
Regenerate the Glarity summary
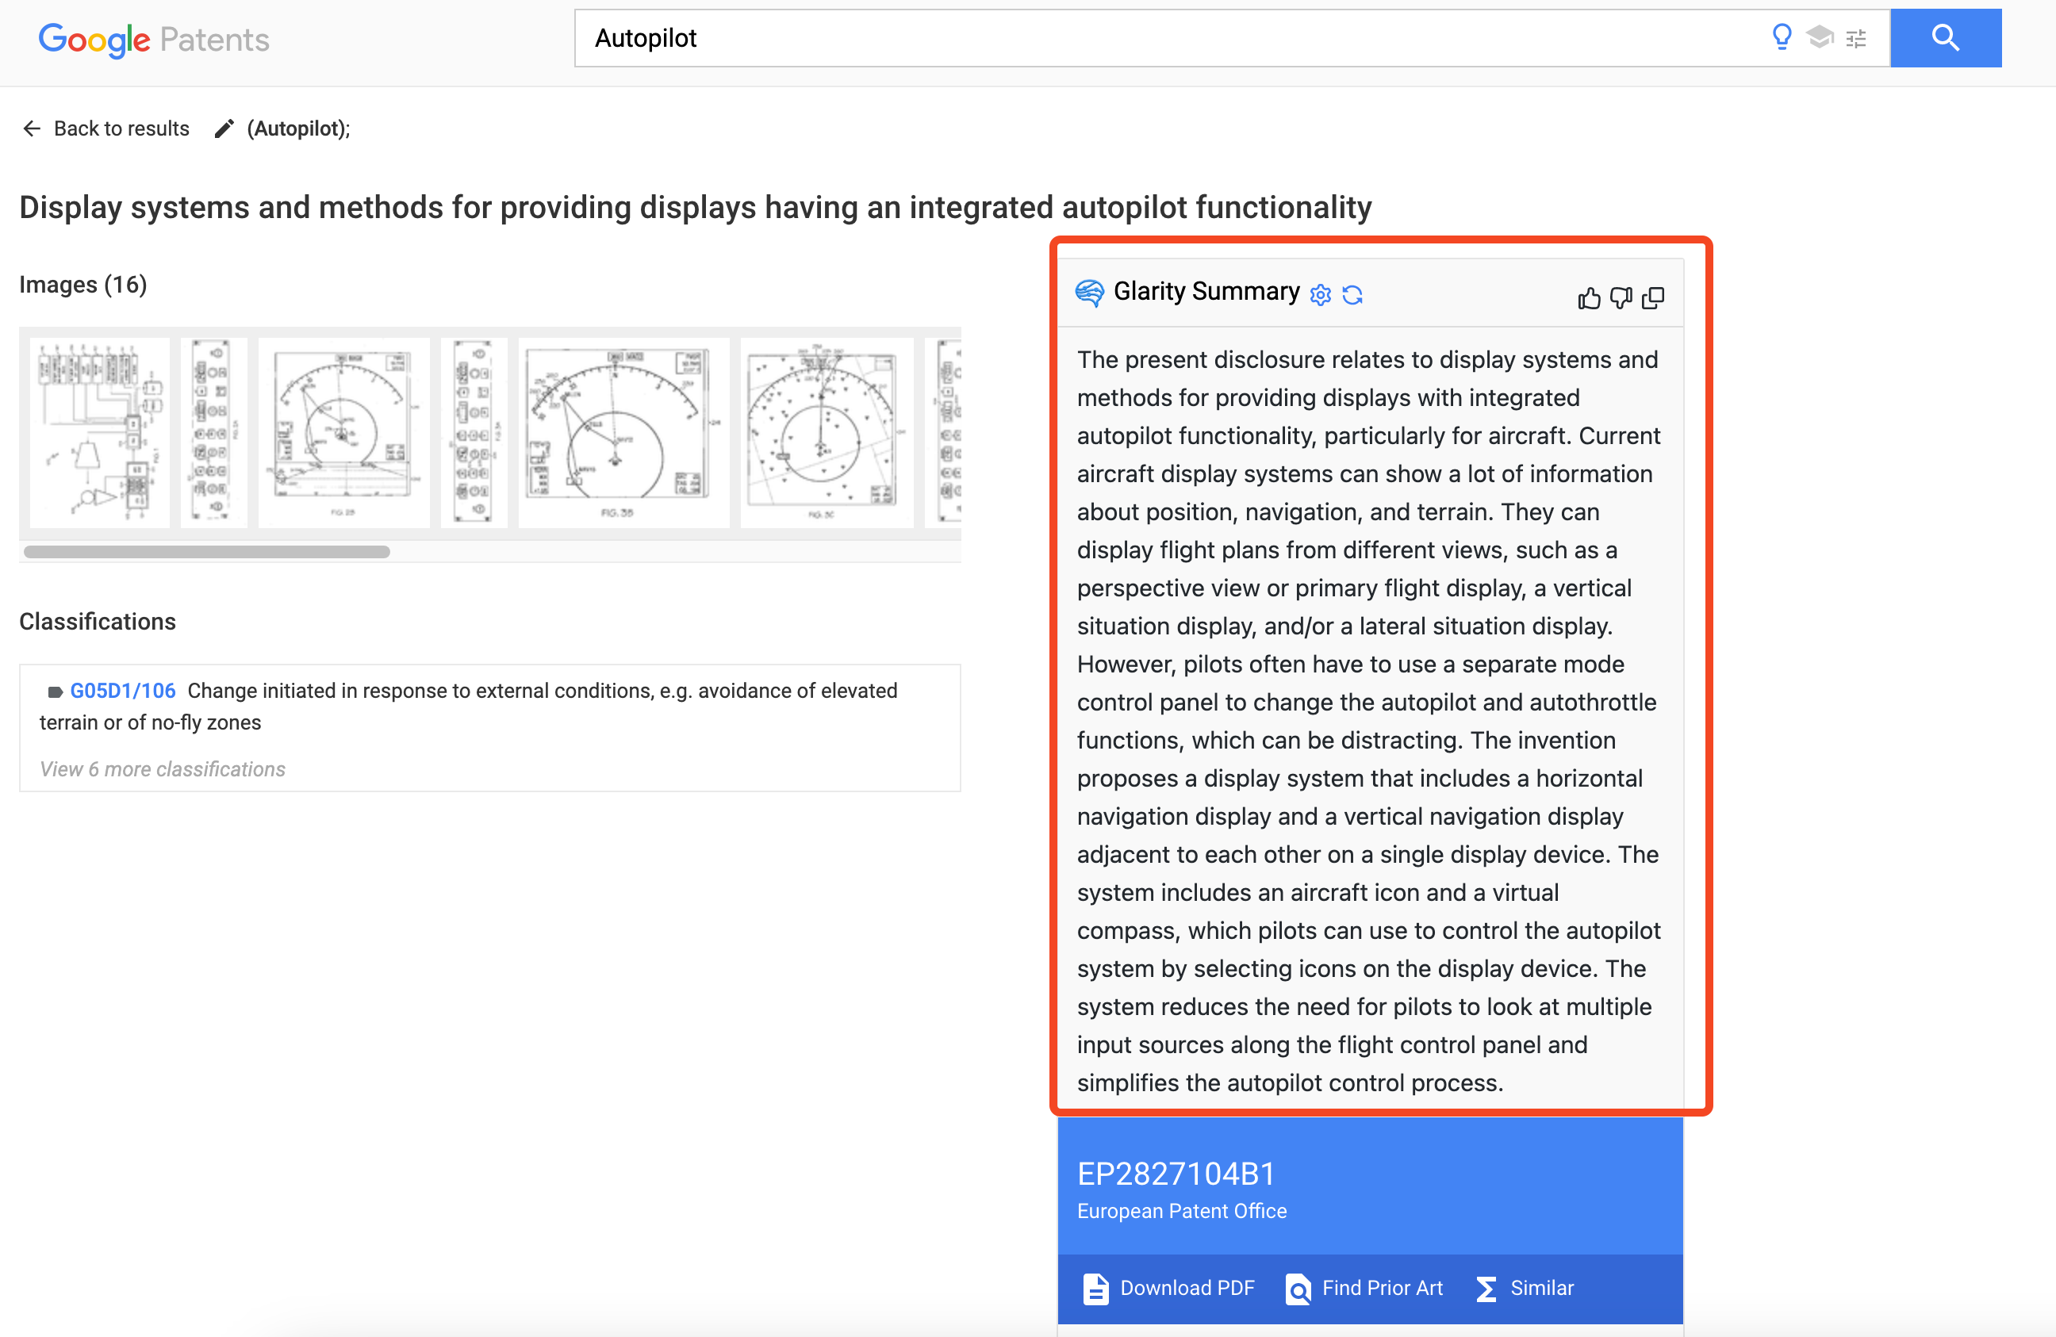click(1352, 293)
